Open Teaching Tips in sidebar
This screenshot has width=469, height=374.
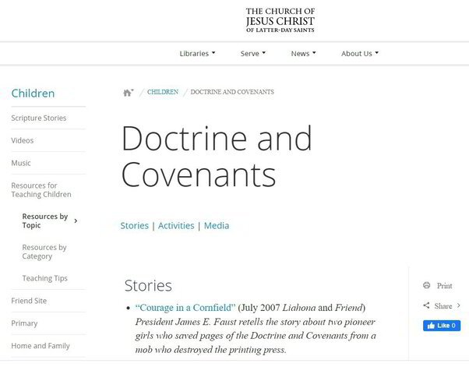[45, 278]
